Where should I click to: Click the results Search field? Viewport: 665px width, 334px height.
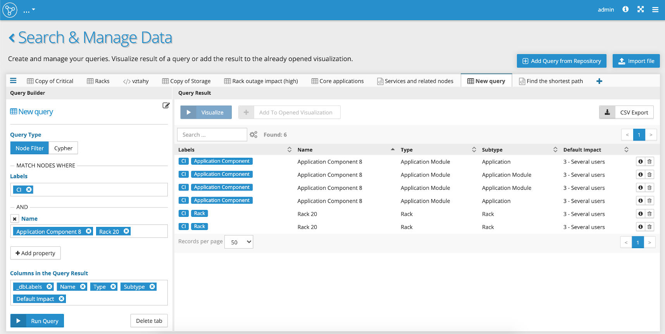pos(212,135)
